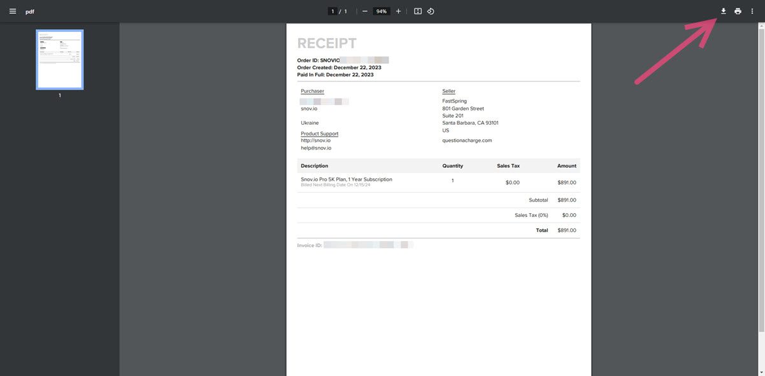
Task: Click the current page number field
Action: point(332,11)
